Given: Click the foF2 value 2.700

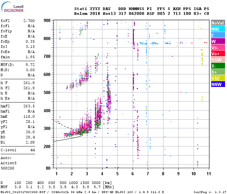Looking at the screenshot, I should pos(29,21).
